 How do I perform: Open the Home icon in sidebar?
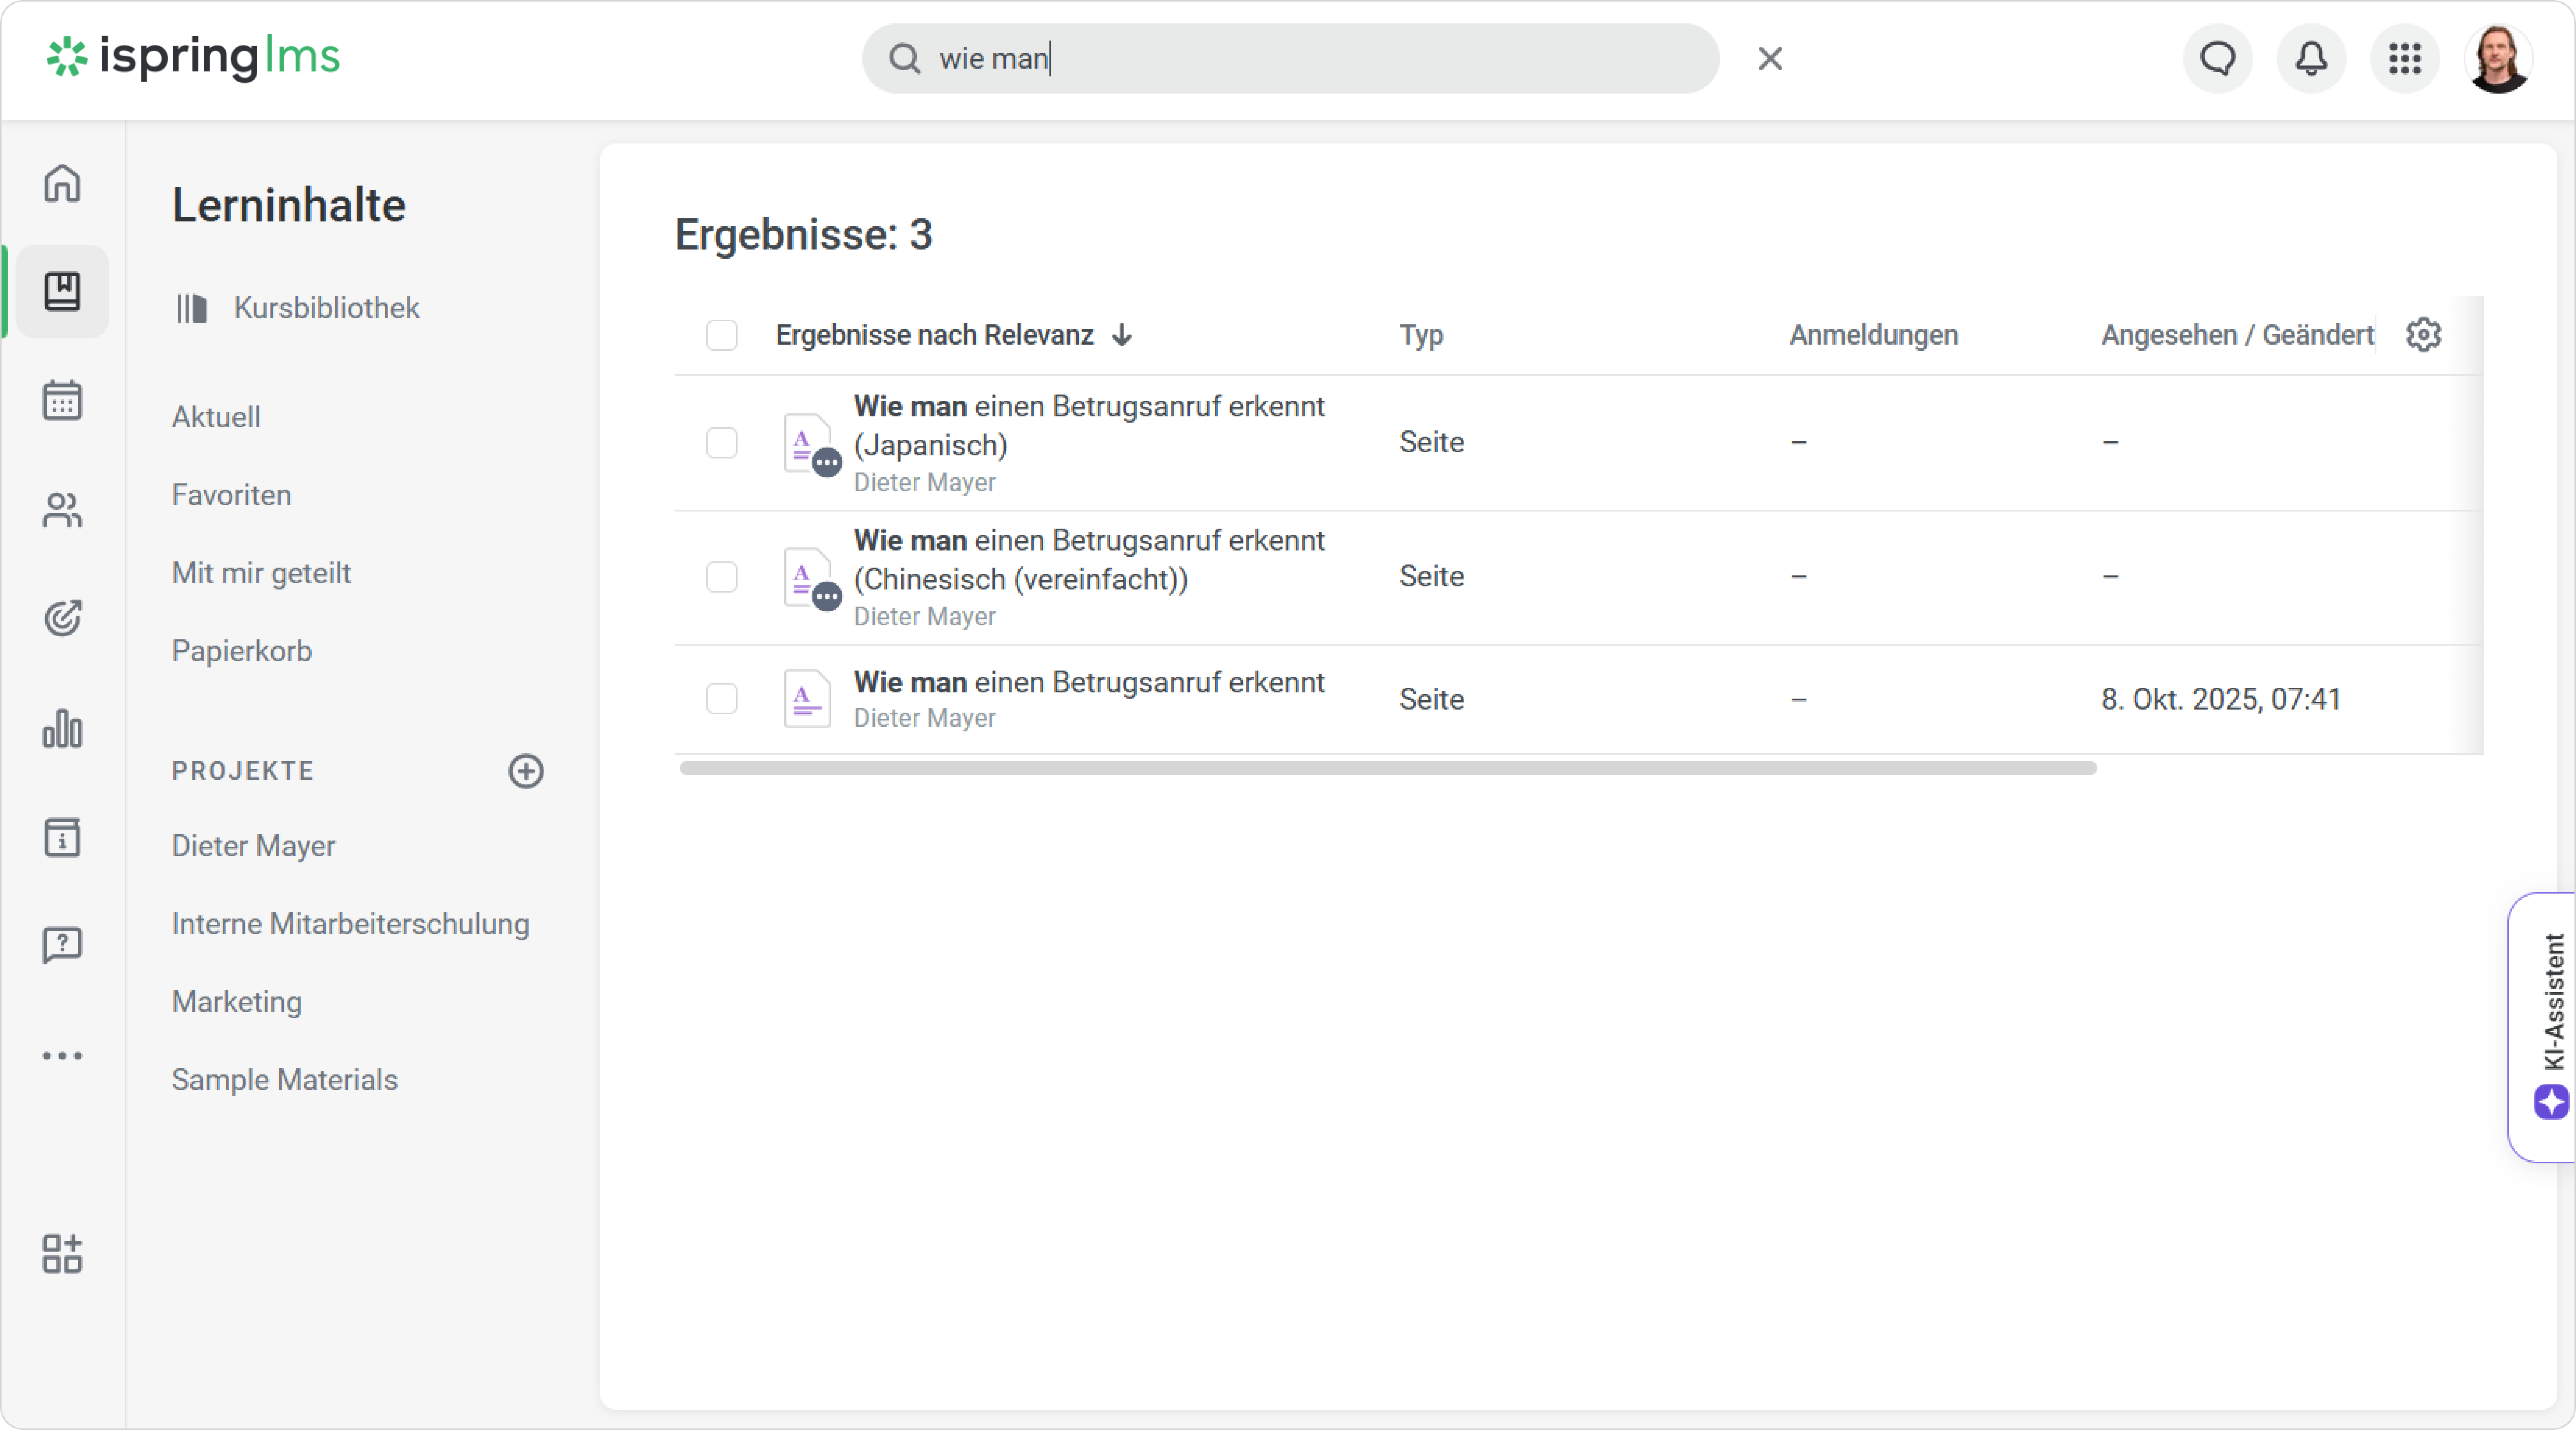pyautogui.click(x=62, y=183)
